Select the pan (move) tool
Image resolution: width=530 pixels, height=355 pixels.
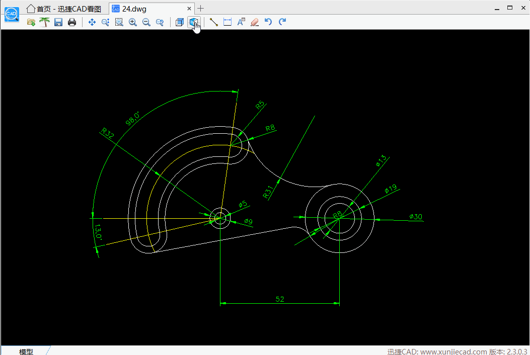(x=92, y=22)
